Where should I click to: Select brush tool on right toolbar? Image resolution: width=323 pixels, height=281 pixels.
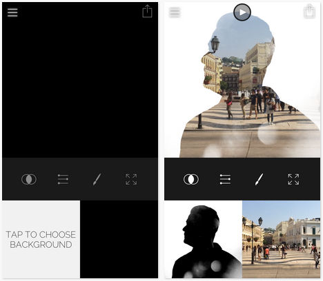259,179
